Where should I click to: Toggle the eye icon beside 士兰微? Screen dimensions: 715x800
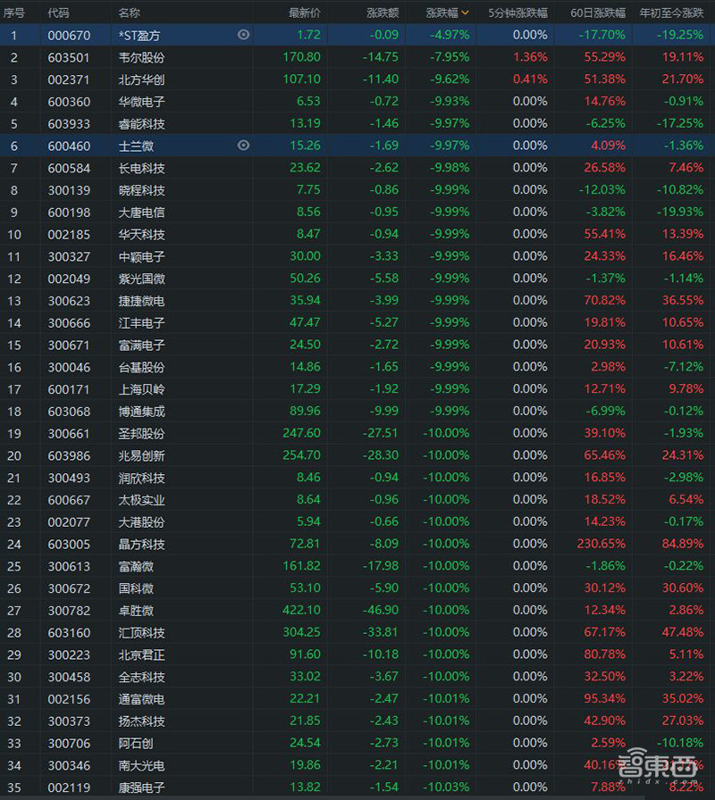tap(243, 146)
